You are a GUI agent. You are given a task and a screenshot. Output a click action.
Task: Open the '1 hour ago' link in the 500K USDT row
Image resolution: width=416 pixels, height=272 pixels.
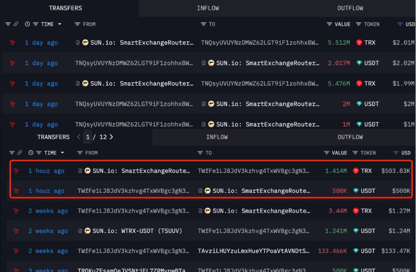click(x=46, y=191)
